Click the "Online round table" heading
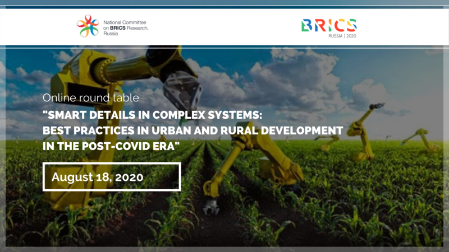 point(91,97)
